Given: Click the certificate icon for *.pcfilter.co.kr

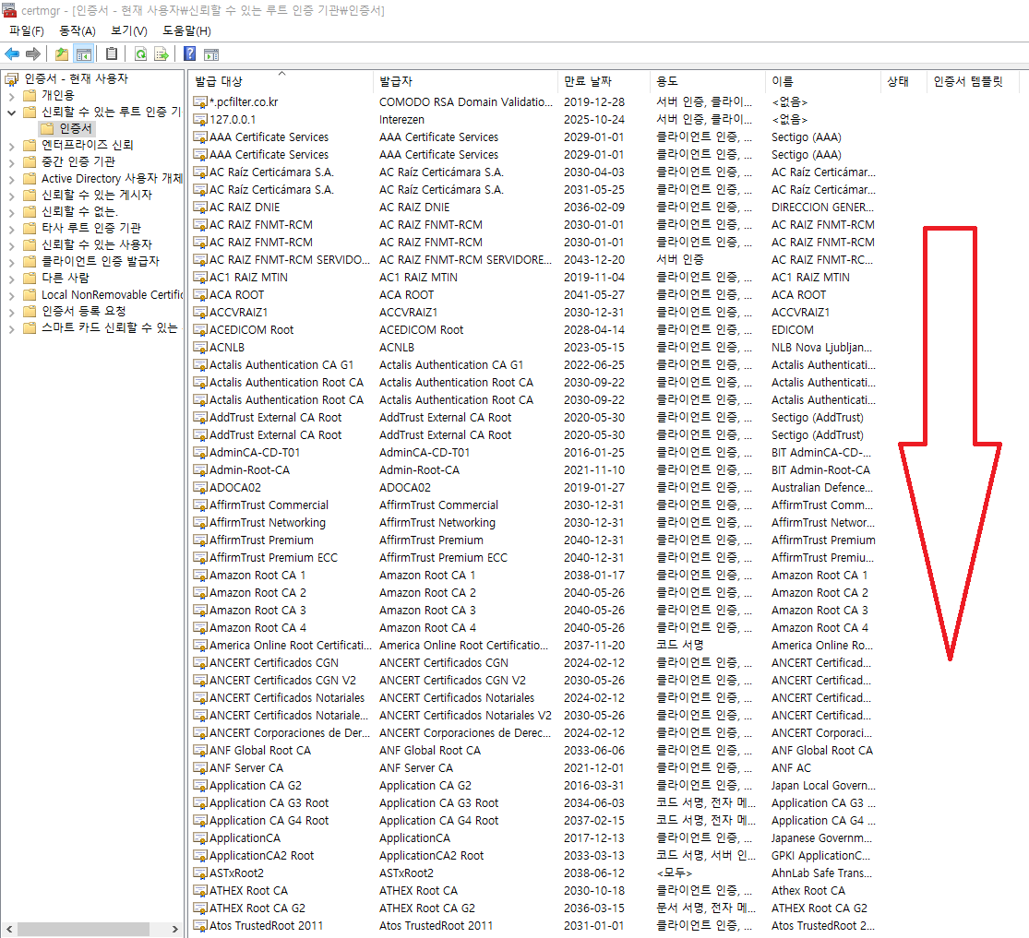Looking at the screenshot, I should pos(200,101).
